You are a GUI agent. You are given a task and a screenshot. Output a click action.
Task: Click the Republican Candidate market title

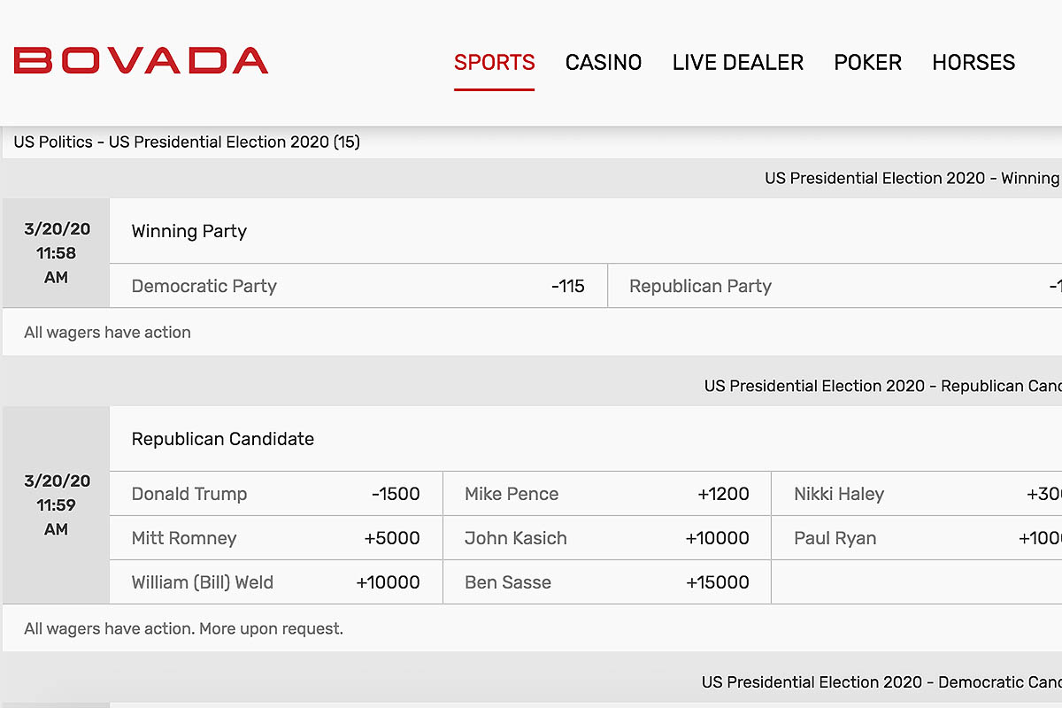[x=223, y=439]
